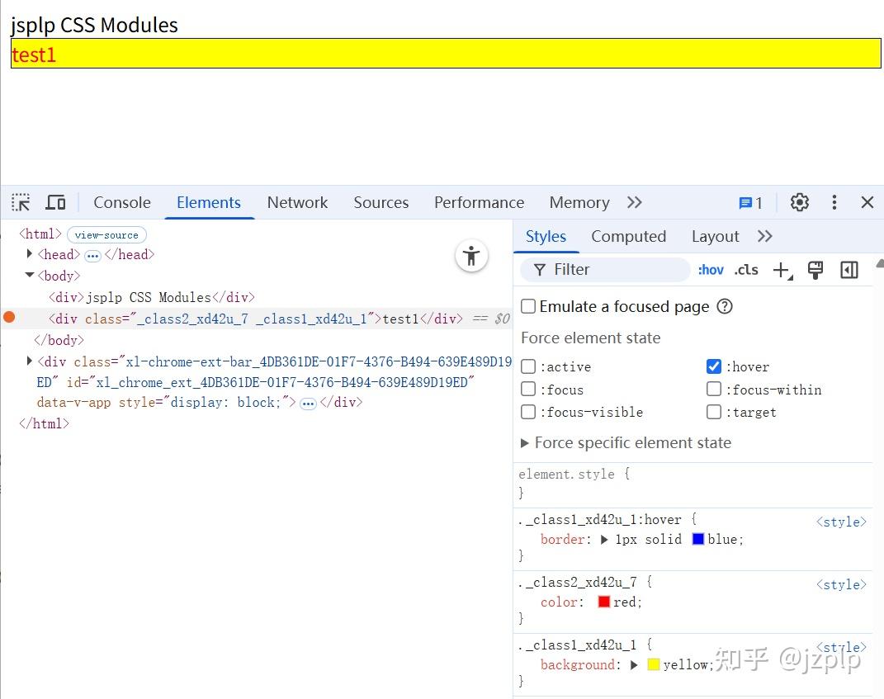Click the rendering emulations paintbrush icon
The image size is (884, 699).
click(815, 270)
